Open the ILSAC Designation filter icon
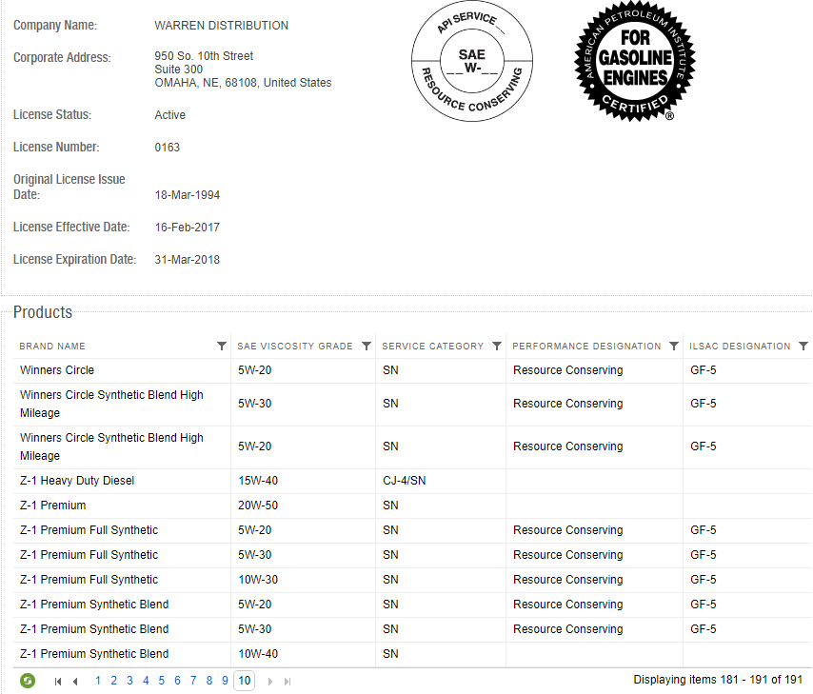The image size is (813, 694). click(803, 346)
